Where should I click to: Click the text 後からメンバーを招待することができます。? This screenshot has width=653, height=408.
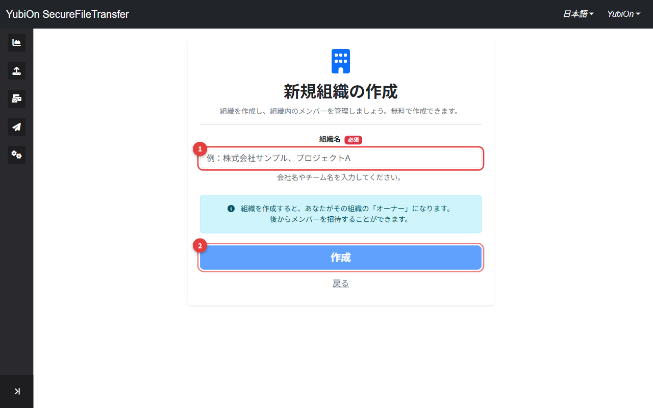pos(341,219)
